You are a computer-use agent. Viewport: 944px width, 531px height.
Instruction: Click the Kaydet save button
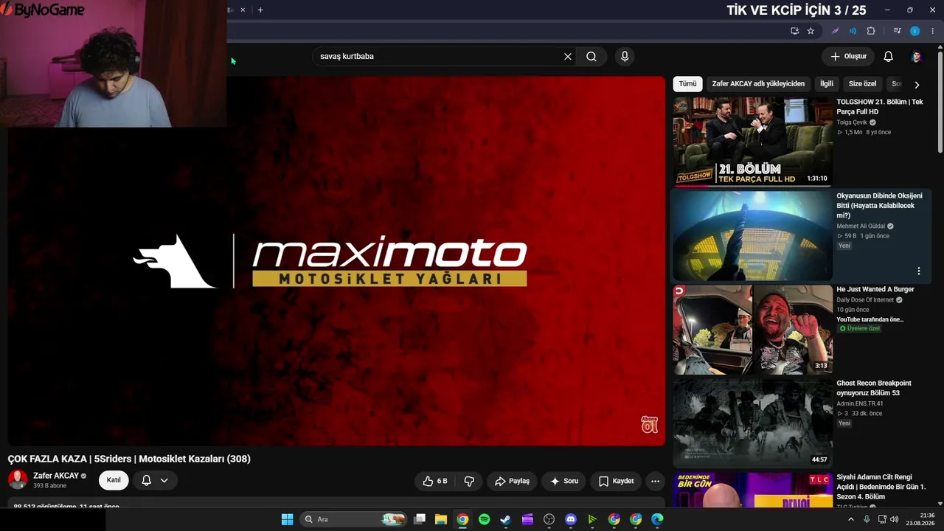coord(616,481)
